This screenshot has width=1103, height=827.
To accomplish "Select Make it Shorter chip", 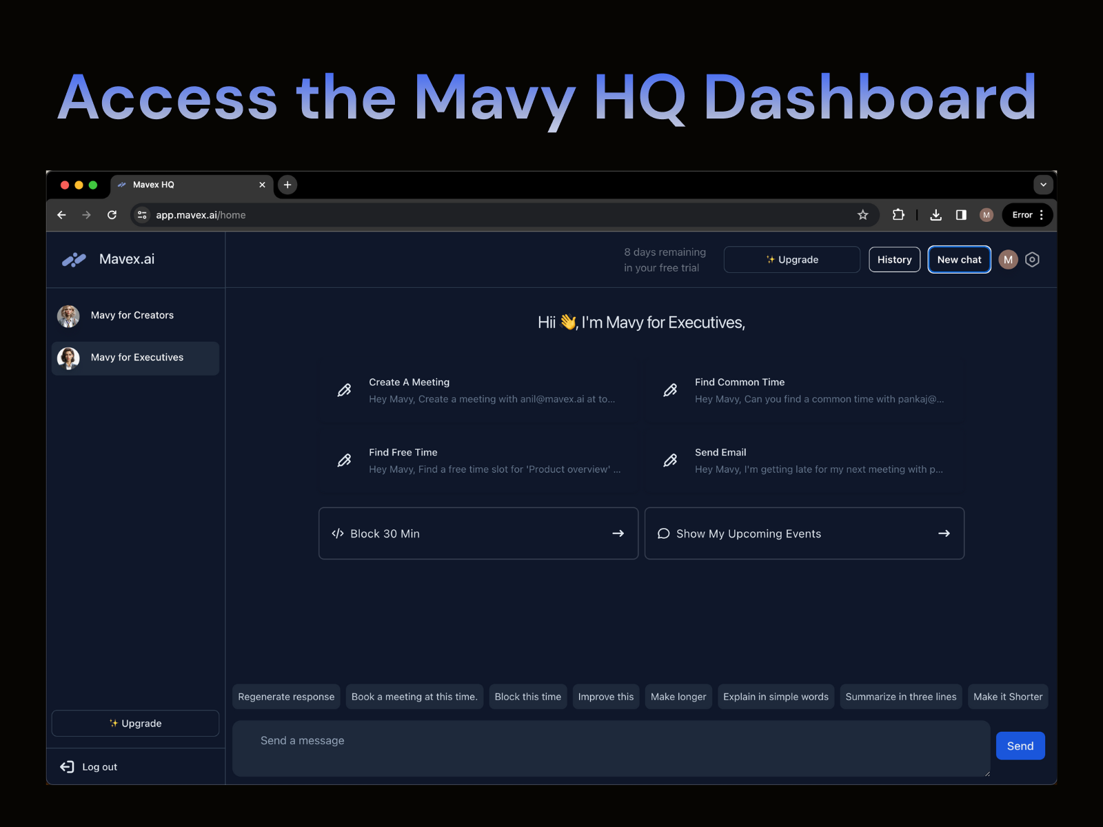I will coord(1008,697).
